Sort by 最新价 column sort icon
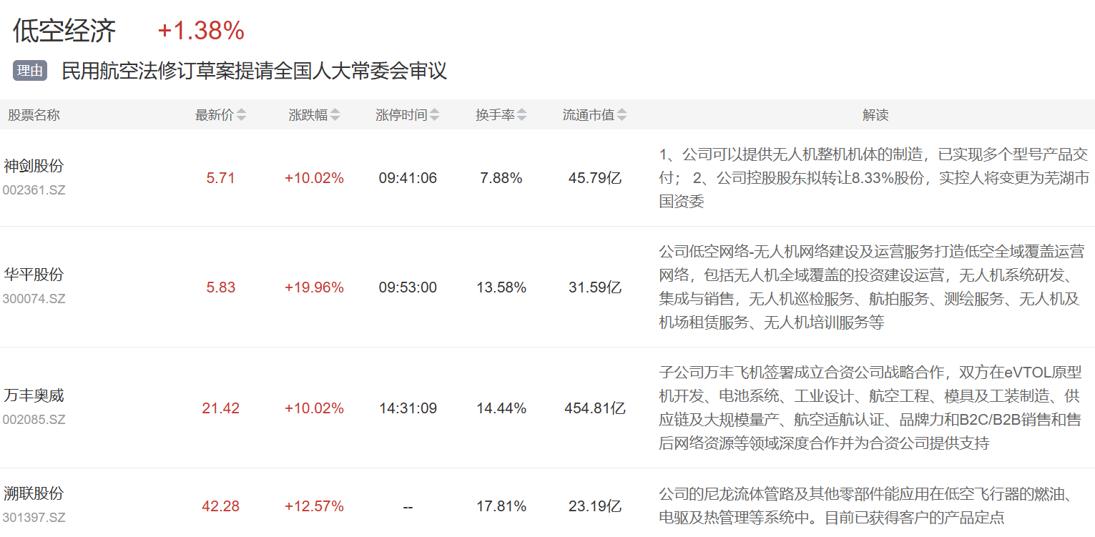Image resolution: width=1095 pixels, height=537 pixels. (242, 115)
